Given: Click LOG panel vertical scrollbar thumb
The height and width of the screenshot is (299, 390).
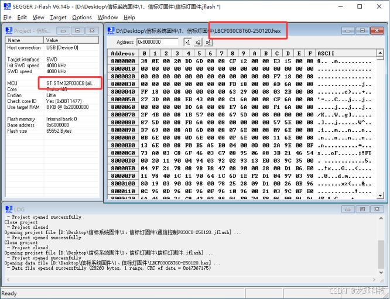Looking at the screenshot, I should click(381, 255).
